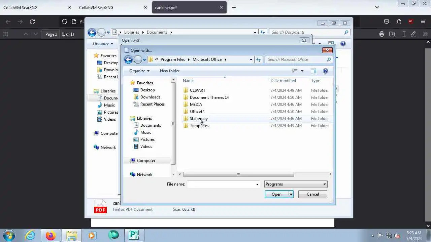Toggle the PDF viewer sidebar

click(5, 34)
